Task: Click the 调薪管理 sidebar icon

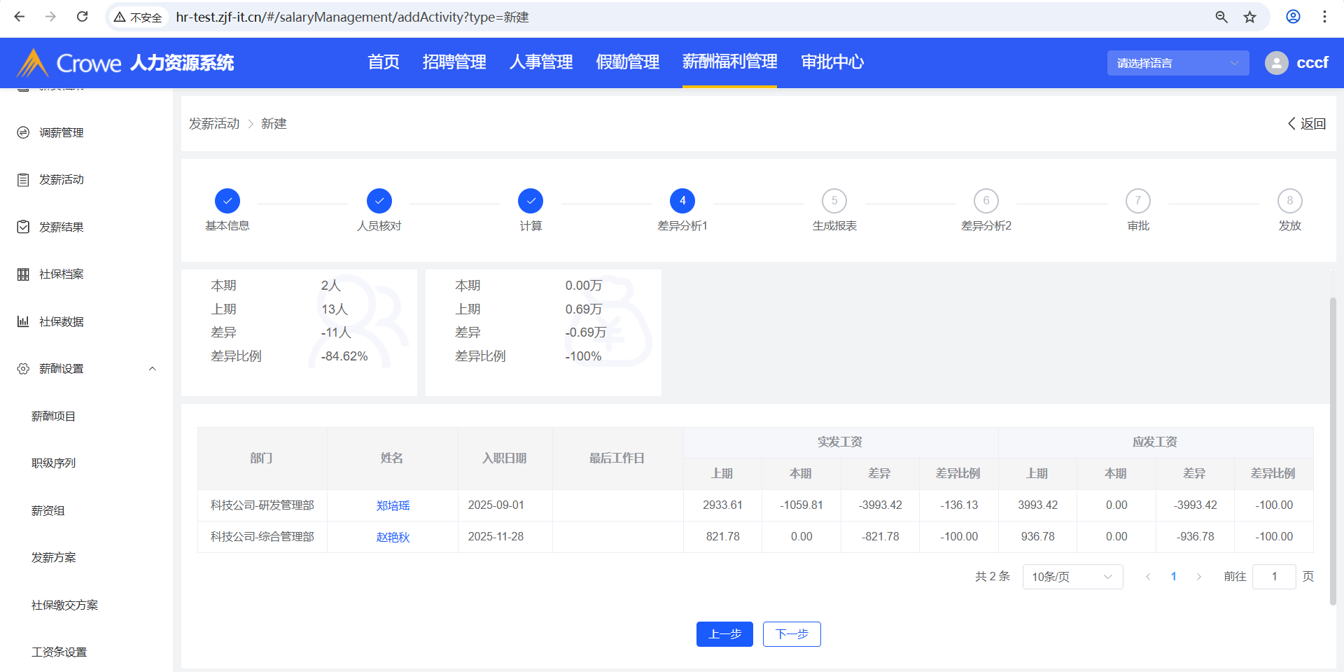Action: point(23,132)
